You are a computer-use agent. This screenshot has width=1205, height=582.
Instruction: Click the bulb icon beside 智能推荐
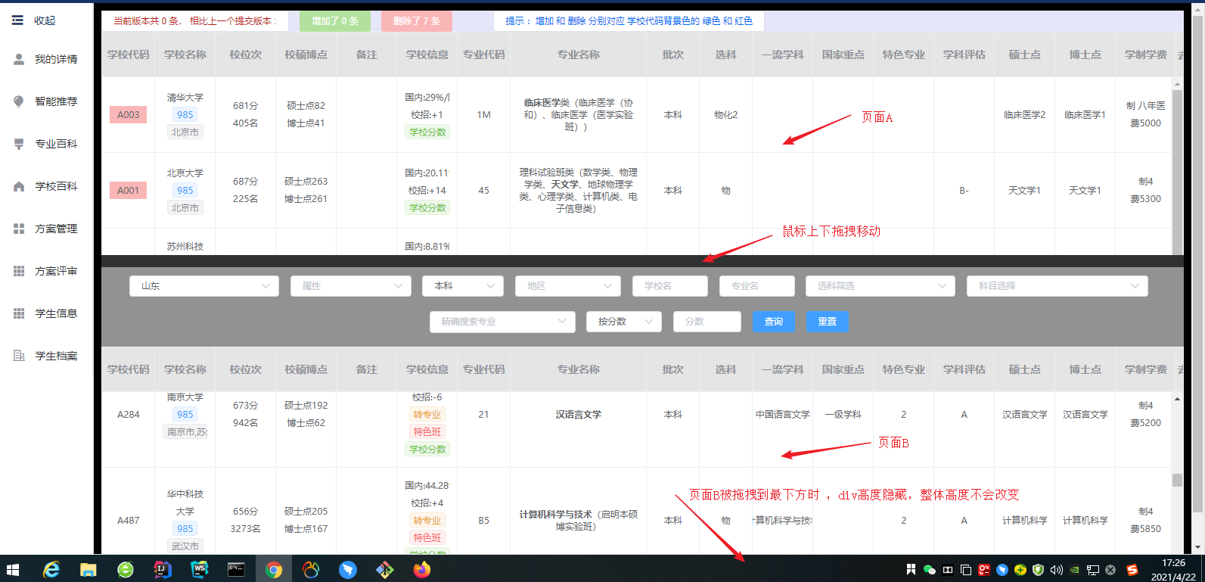(x=19, y=101)
